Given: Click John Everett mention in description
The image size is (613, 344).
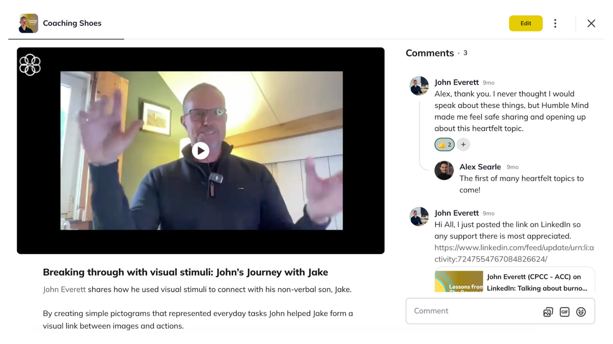Looking at the screenshot, I should [64, 289].
